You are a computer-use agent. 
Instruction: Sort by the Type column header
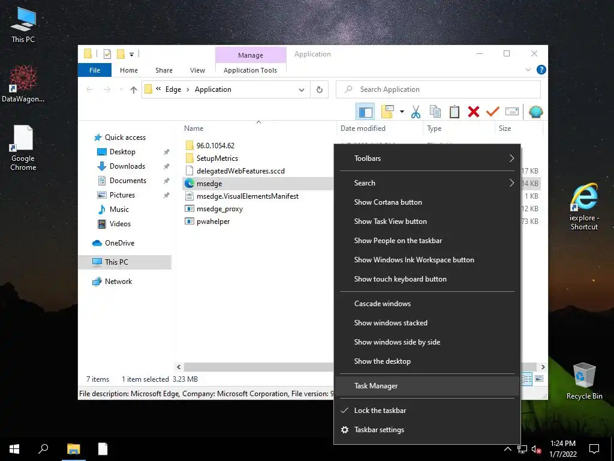click(459, 128)
